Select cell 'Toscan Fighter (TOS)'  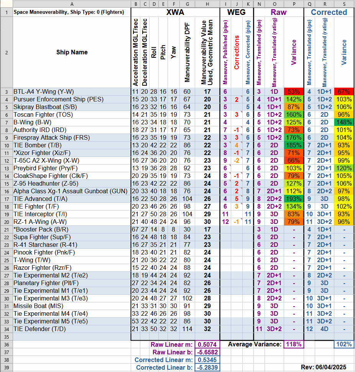pos(72,114)
